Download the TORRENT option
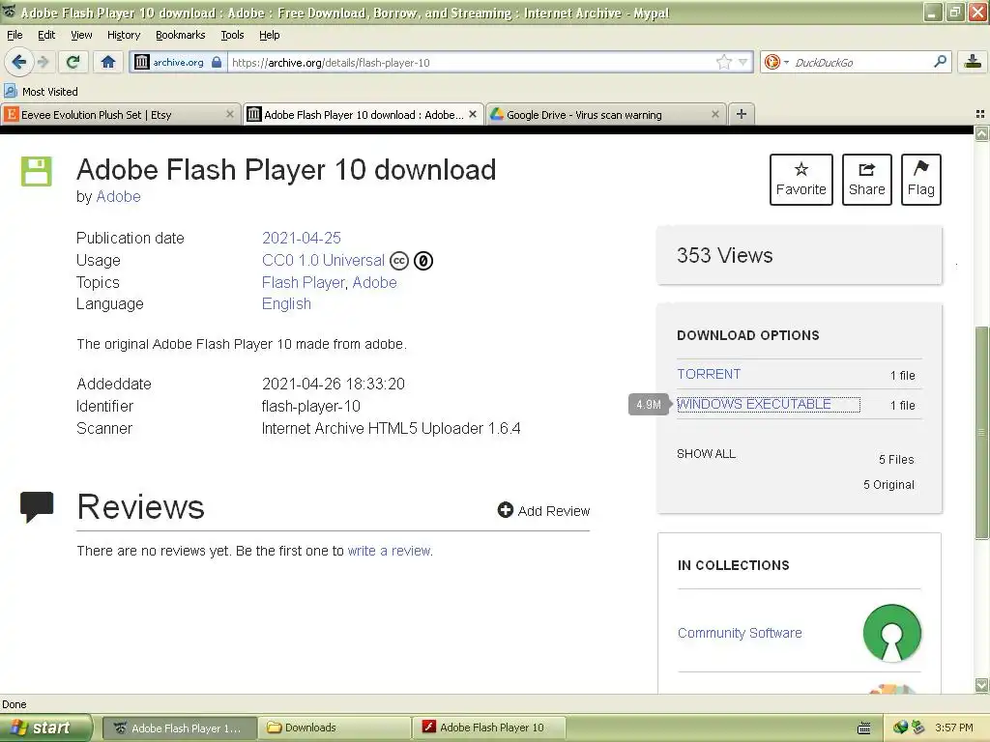The width and height of the screenshot is (990, 742). click(x=709, y=374)
